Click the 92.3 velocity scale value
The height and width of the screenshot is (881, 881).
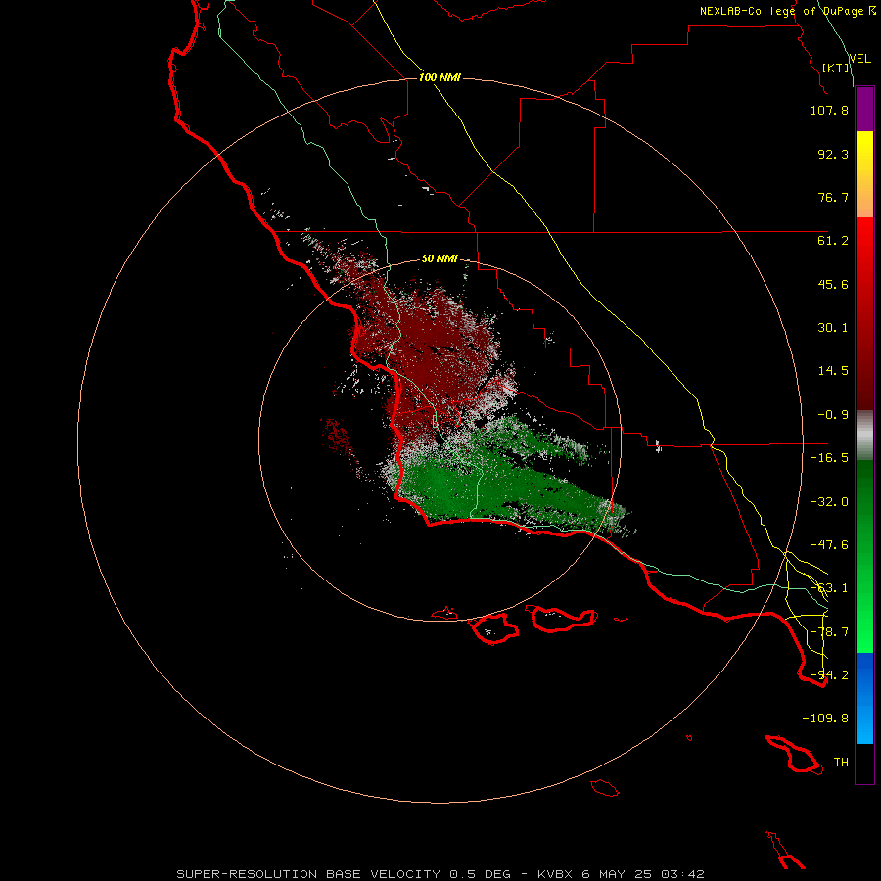point(833,154)
